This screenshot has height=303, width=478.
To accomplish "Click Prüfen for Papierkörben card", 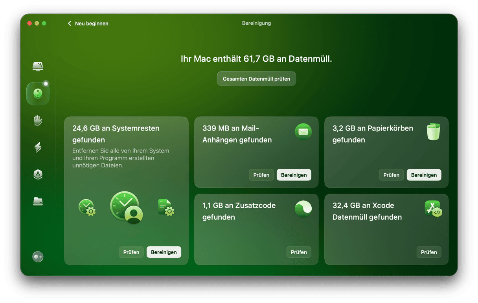I will coord(391,175).
